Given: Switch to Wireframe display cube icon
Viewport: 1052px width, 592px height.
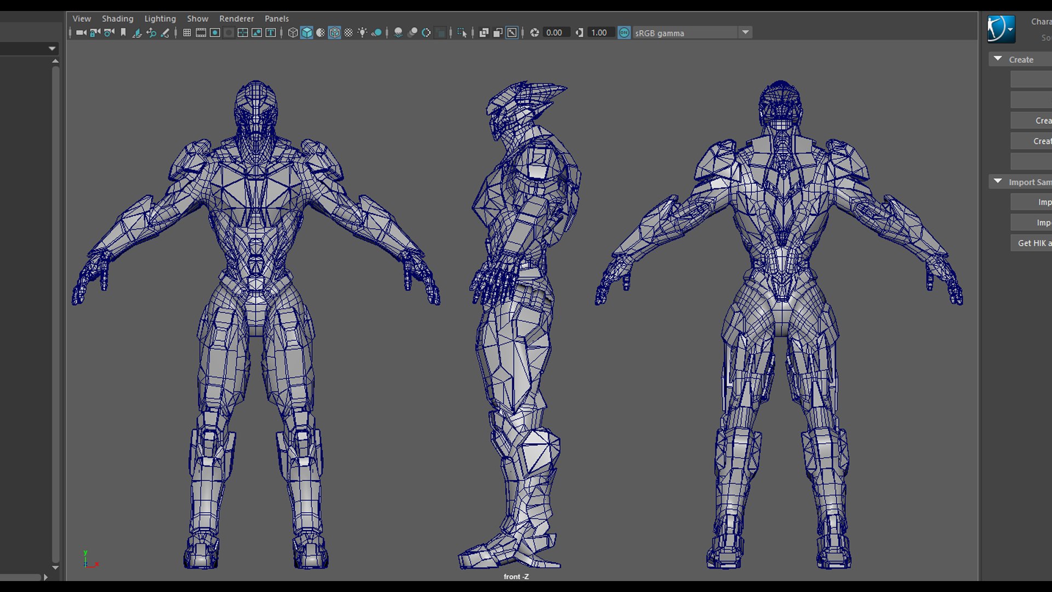Looking at the screenshot, I should point(293,33).
